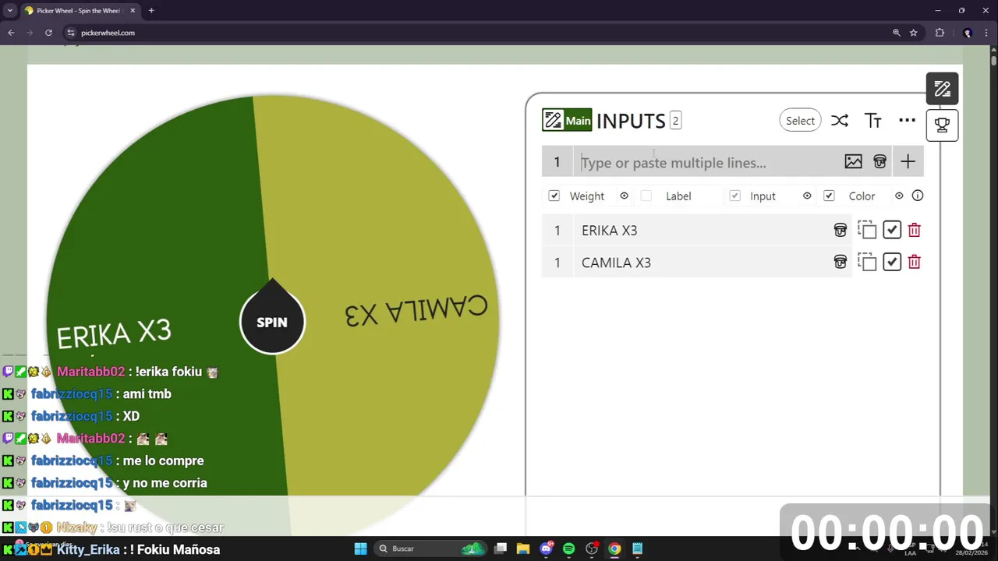Screen dimensions: 998x561
Task: Change the color of ERIKA X3
Action: [841, 230]
